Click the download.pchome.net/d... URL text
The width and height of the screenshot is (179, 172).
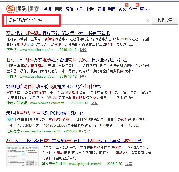[x=43, y=131]
